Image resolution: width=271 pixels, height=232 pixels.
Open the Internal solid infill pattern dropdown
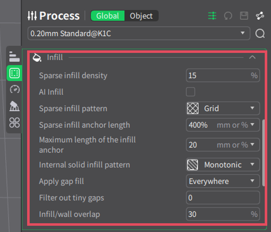(x=223, y=165)
